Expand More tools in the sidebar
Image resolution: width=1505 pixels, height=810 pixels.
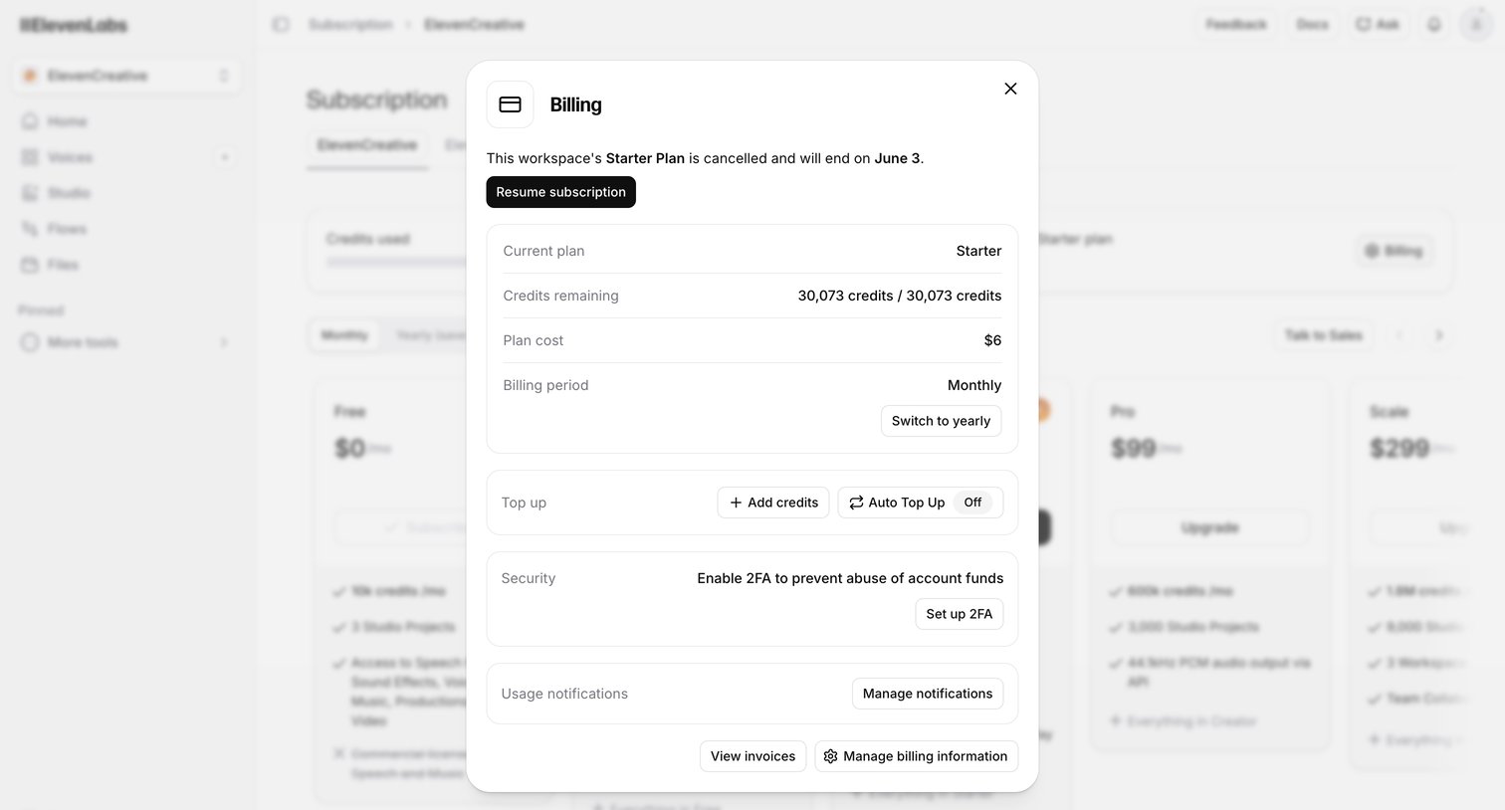coord(126,342)
